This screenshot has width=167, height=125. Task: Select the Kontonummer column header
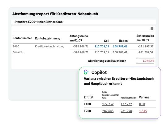[x=22, y=38]
